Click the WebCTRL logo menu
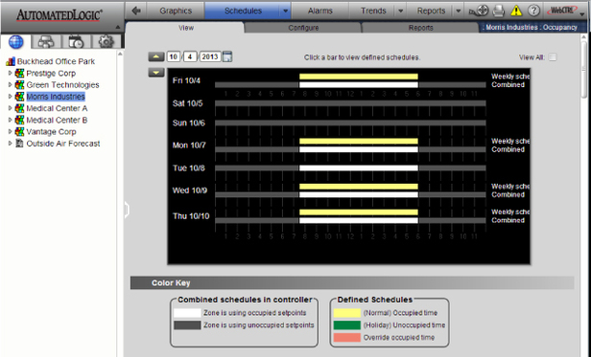This screenshot has height=357, width=591. click(565, 11)
